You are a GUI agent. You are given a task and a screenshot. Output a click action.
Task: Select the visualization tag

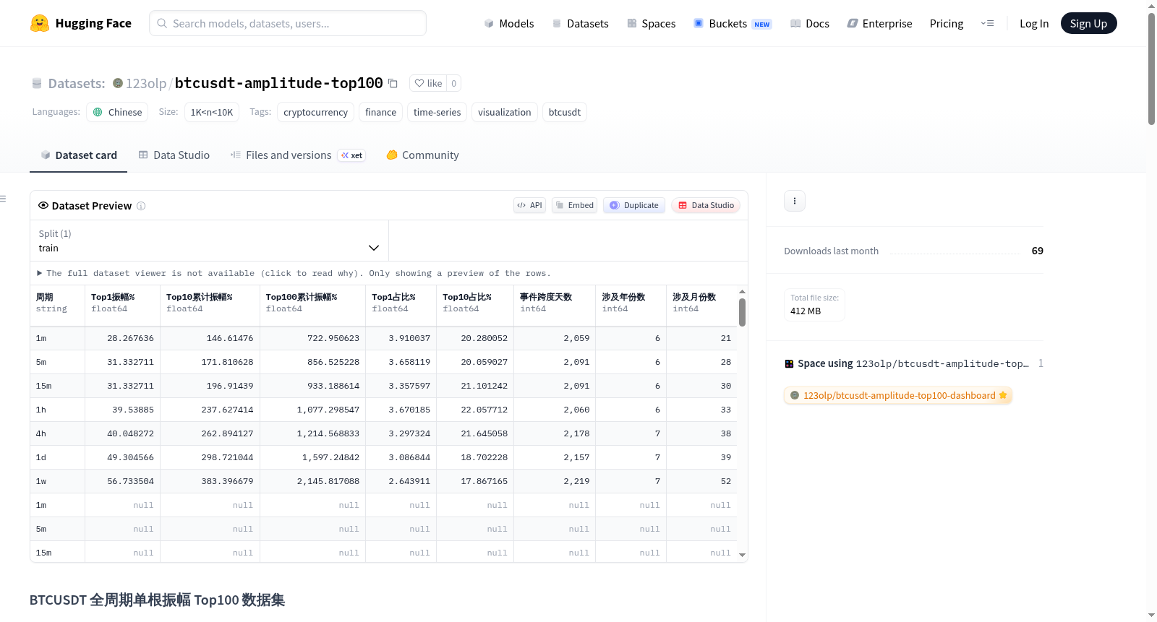point(505,112)
